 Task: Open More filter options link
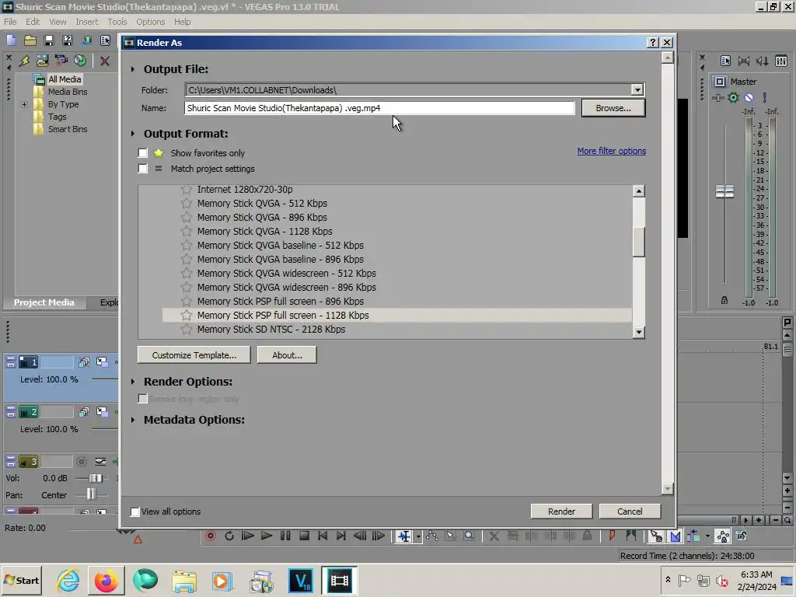tap(611, 151)
